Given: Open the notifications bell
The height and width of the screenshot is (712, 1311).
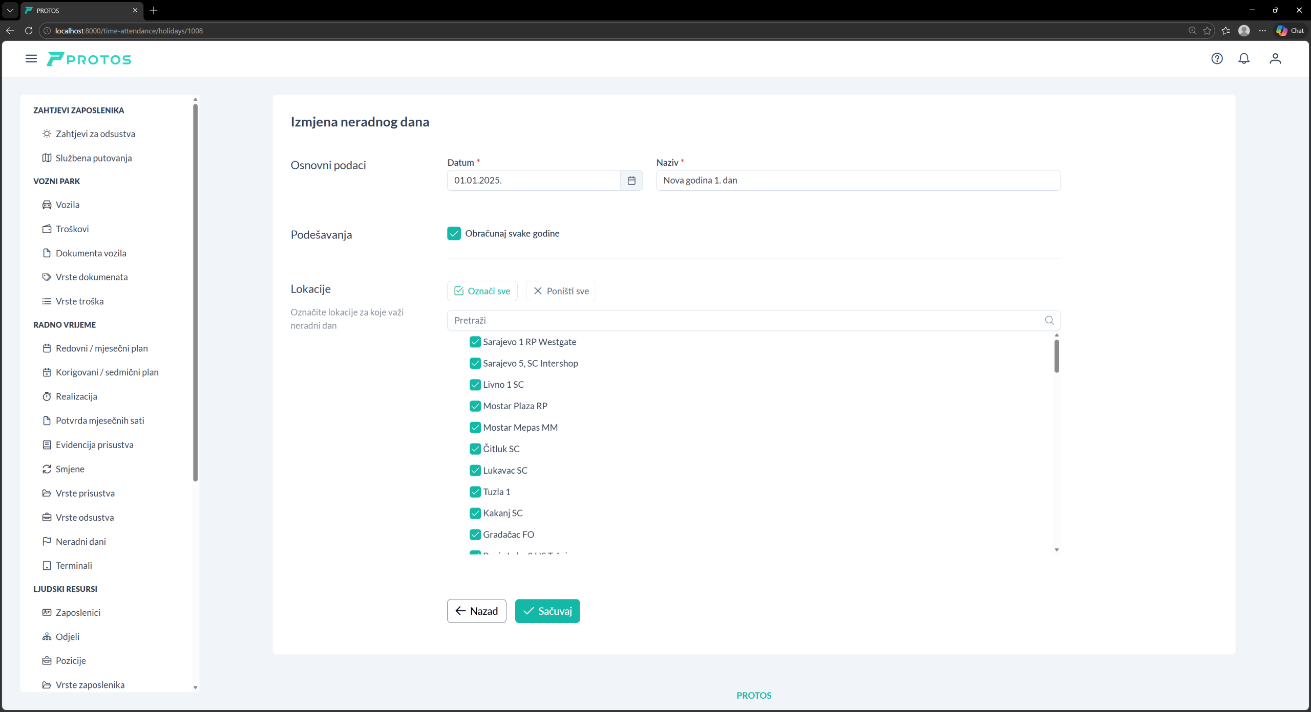Looking at the screenshot, I should (1244, 59).
